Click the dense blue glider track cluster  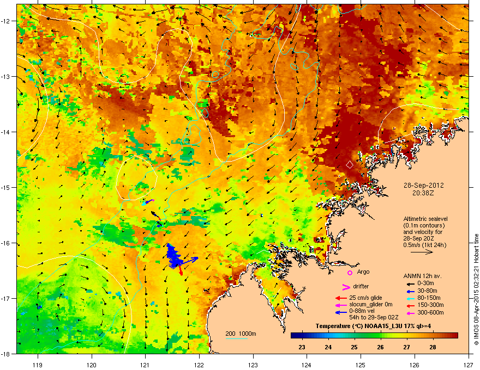point(173,256)
